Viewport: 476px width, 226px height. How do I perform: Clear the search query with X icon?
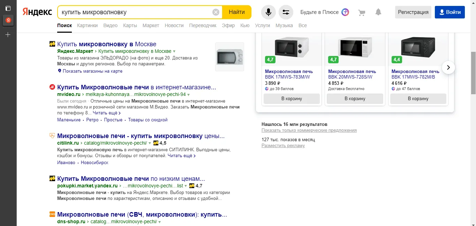click(x=216, y=12)
